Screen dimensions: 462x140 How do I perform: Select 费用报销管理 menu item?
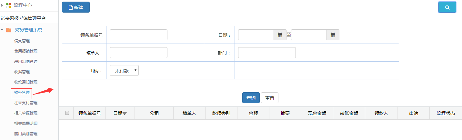tap(25, 51)
